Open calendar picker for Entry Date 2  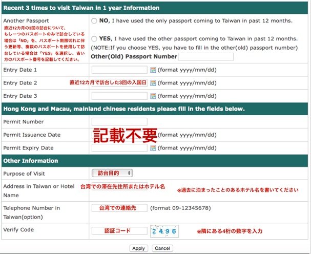[153, 82]
